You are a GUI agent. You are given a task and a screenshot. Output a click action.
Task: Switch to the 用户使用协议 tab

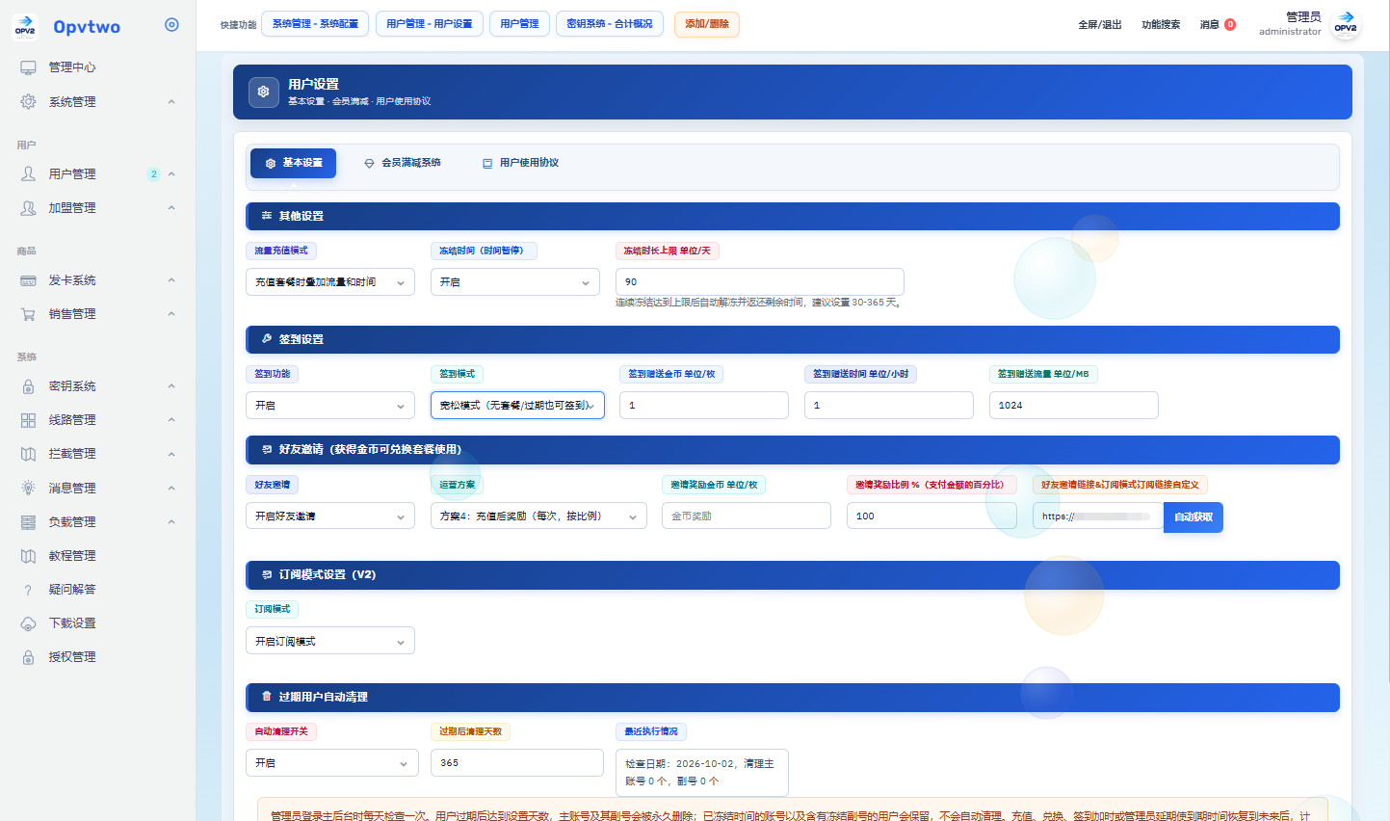[x=520, y=163]
